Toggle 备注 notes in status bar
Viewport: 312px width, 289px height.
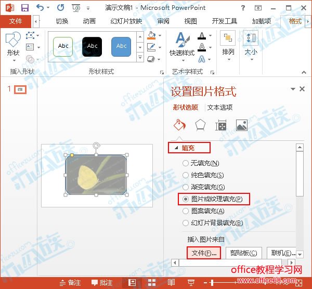point(70,283)
